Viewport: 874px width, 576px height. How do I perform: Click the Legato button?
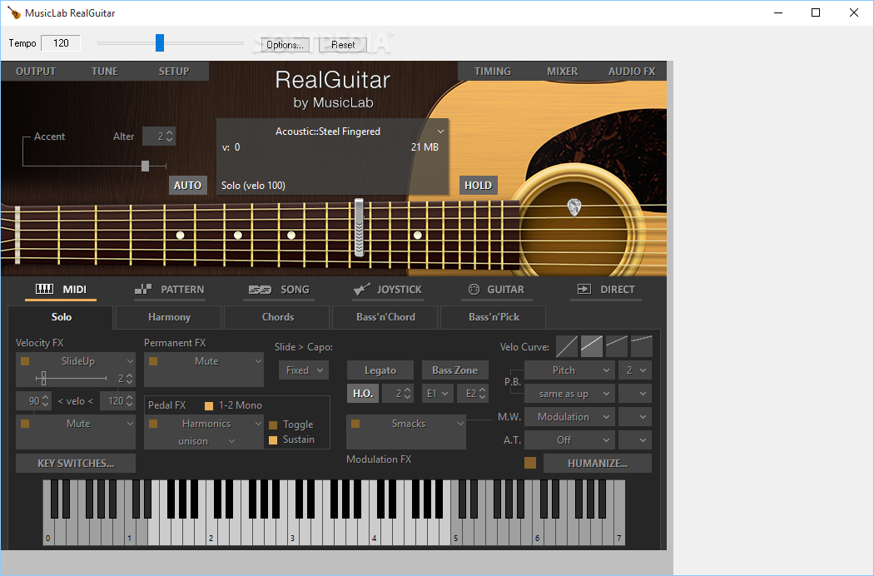click(380, 370)
